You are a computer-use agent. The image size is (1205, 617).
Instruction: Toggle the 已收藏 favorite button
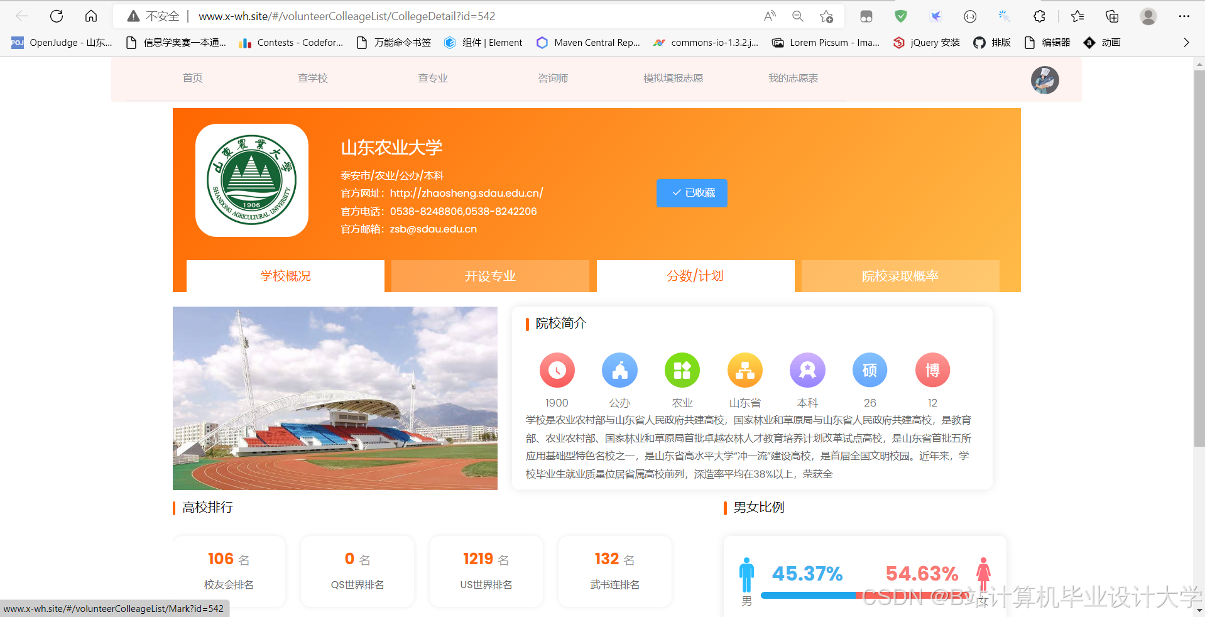coord(692,193)
